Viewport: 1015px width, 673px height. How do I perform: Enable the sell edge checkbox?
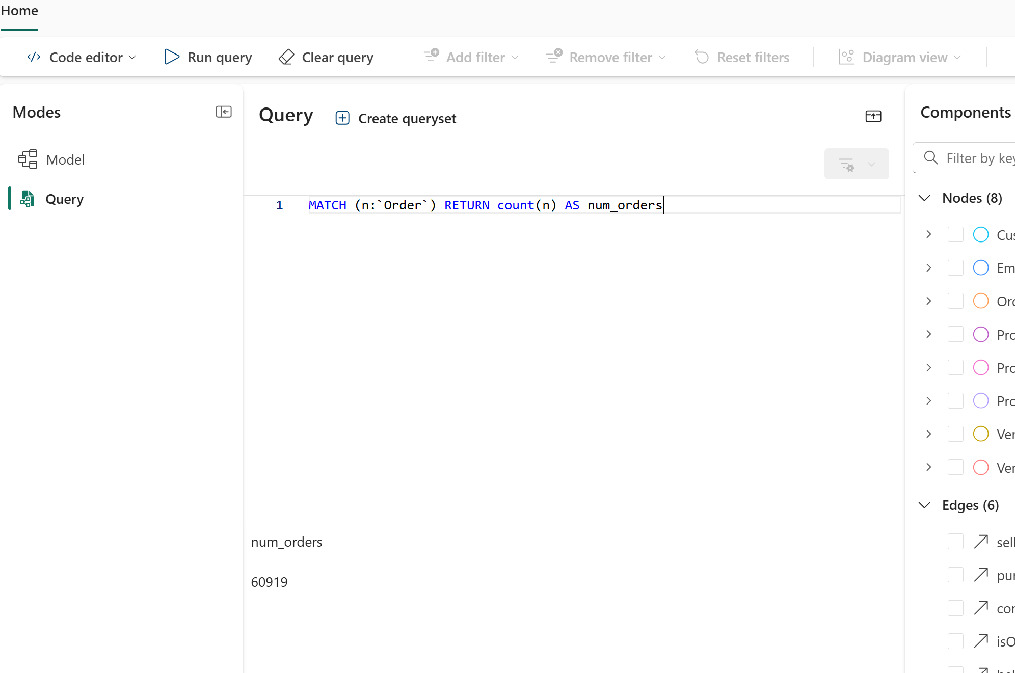(955, 542)
